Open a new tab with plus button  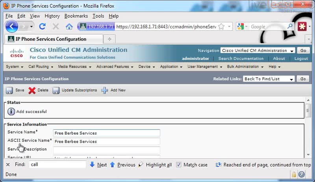(109, 39)
